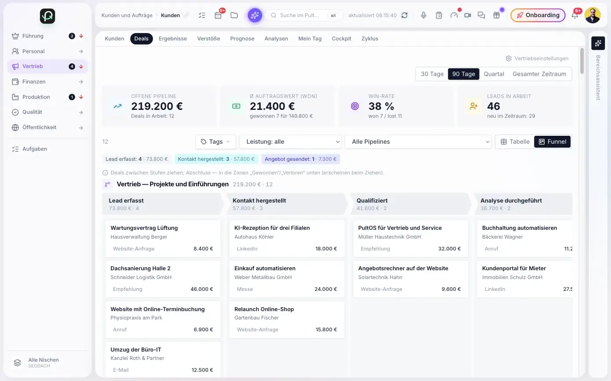The height and width of the screenshot is (381, 611).
Task: Open the gift icon
Action: point(496,15)
